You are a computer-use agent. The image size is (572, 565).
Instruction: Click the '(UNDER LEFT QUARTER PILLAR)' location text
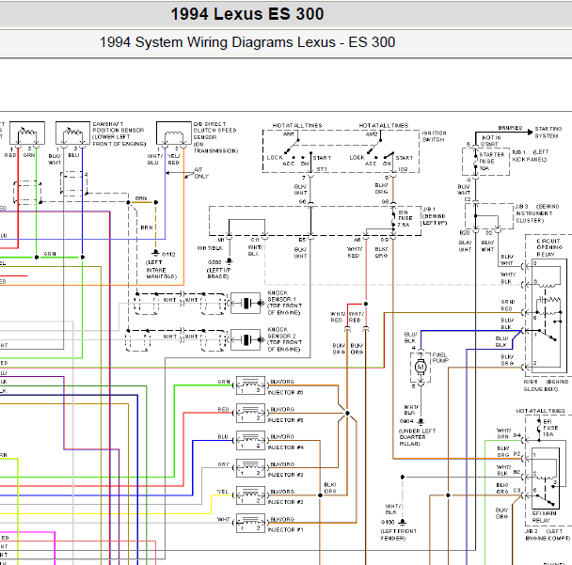pyautogui.click(x=418, y=437)
